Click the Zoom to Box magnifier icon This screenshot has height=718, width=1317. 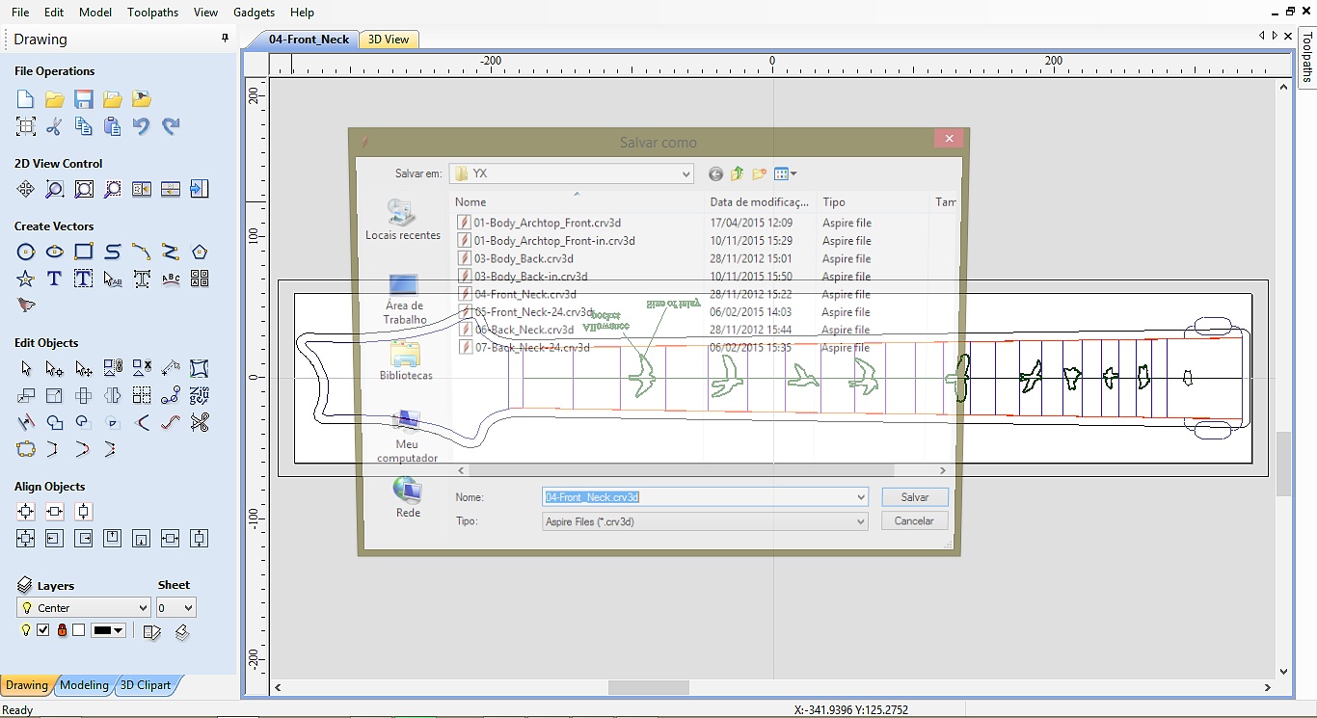(55, 190)
